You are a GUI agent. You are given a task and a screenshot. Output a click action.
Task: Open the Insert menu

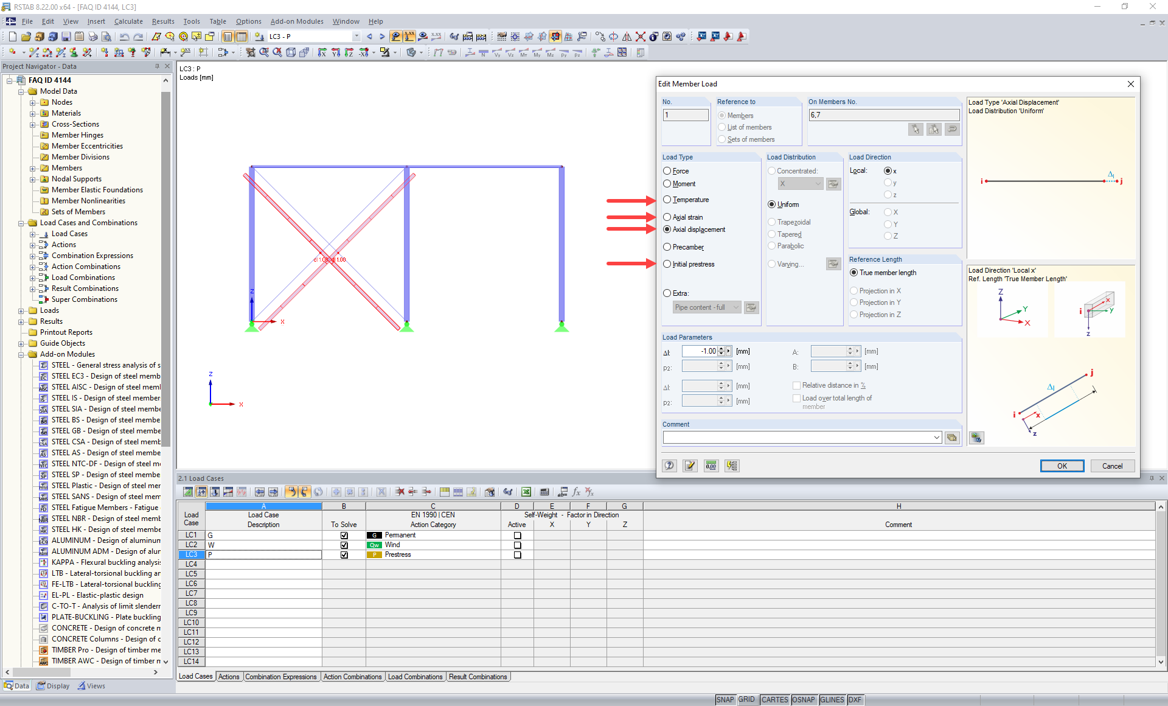96,21
